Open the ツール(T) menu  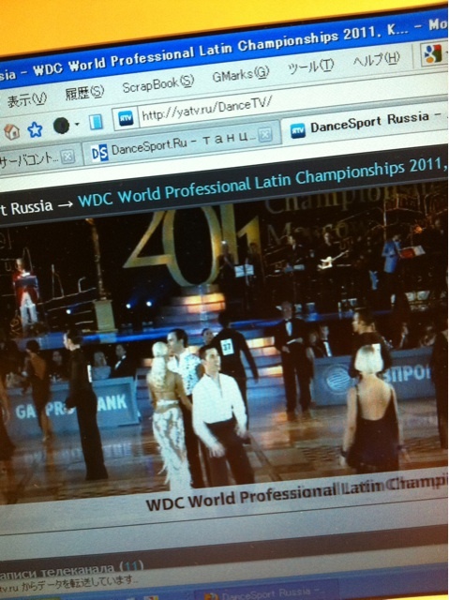click(310, 67)
